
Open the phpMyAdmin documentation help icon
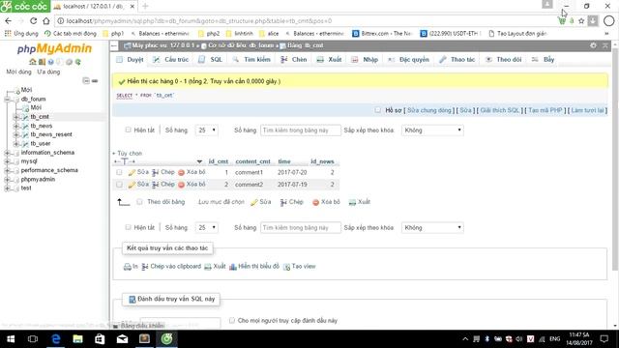pyautogui.click(x=50, y=62)
